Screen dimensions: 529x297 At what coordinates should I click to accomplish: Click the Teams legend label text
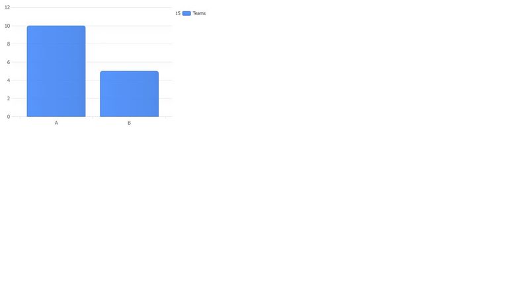point(199,13)
